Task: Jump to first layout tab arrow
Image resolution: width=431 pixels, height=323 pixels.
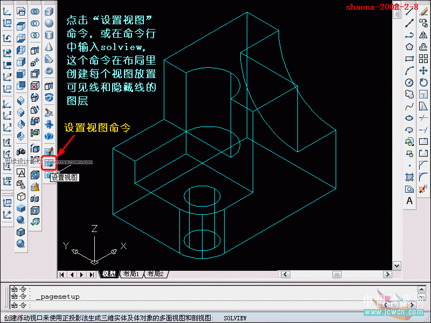Action: pos(62,275)
